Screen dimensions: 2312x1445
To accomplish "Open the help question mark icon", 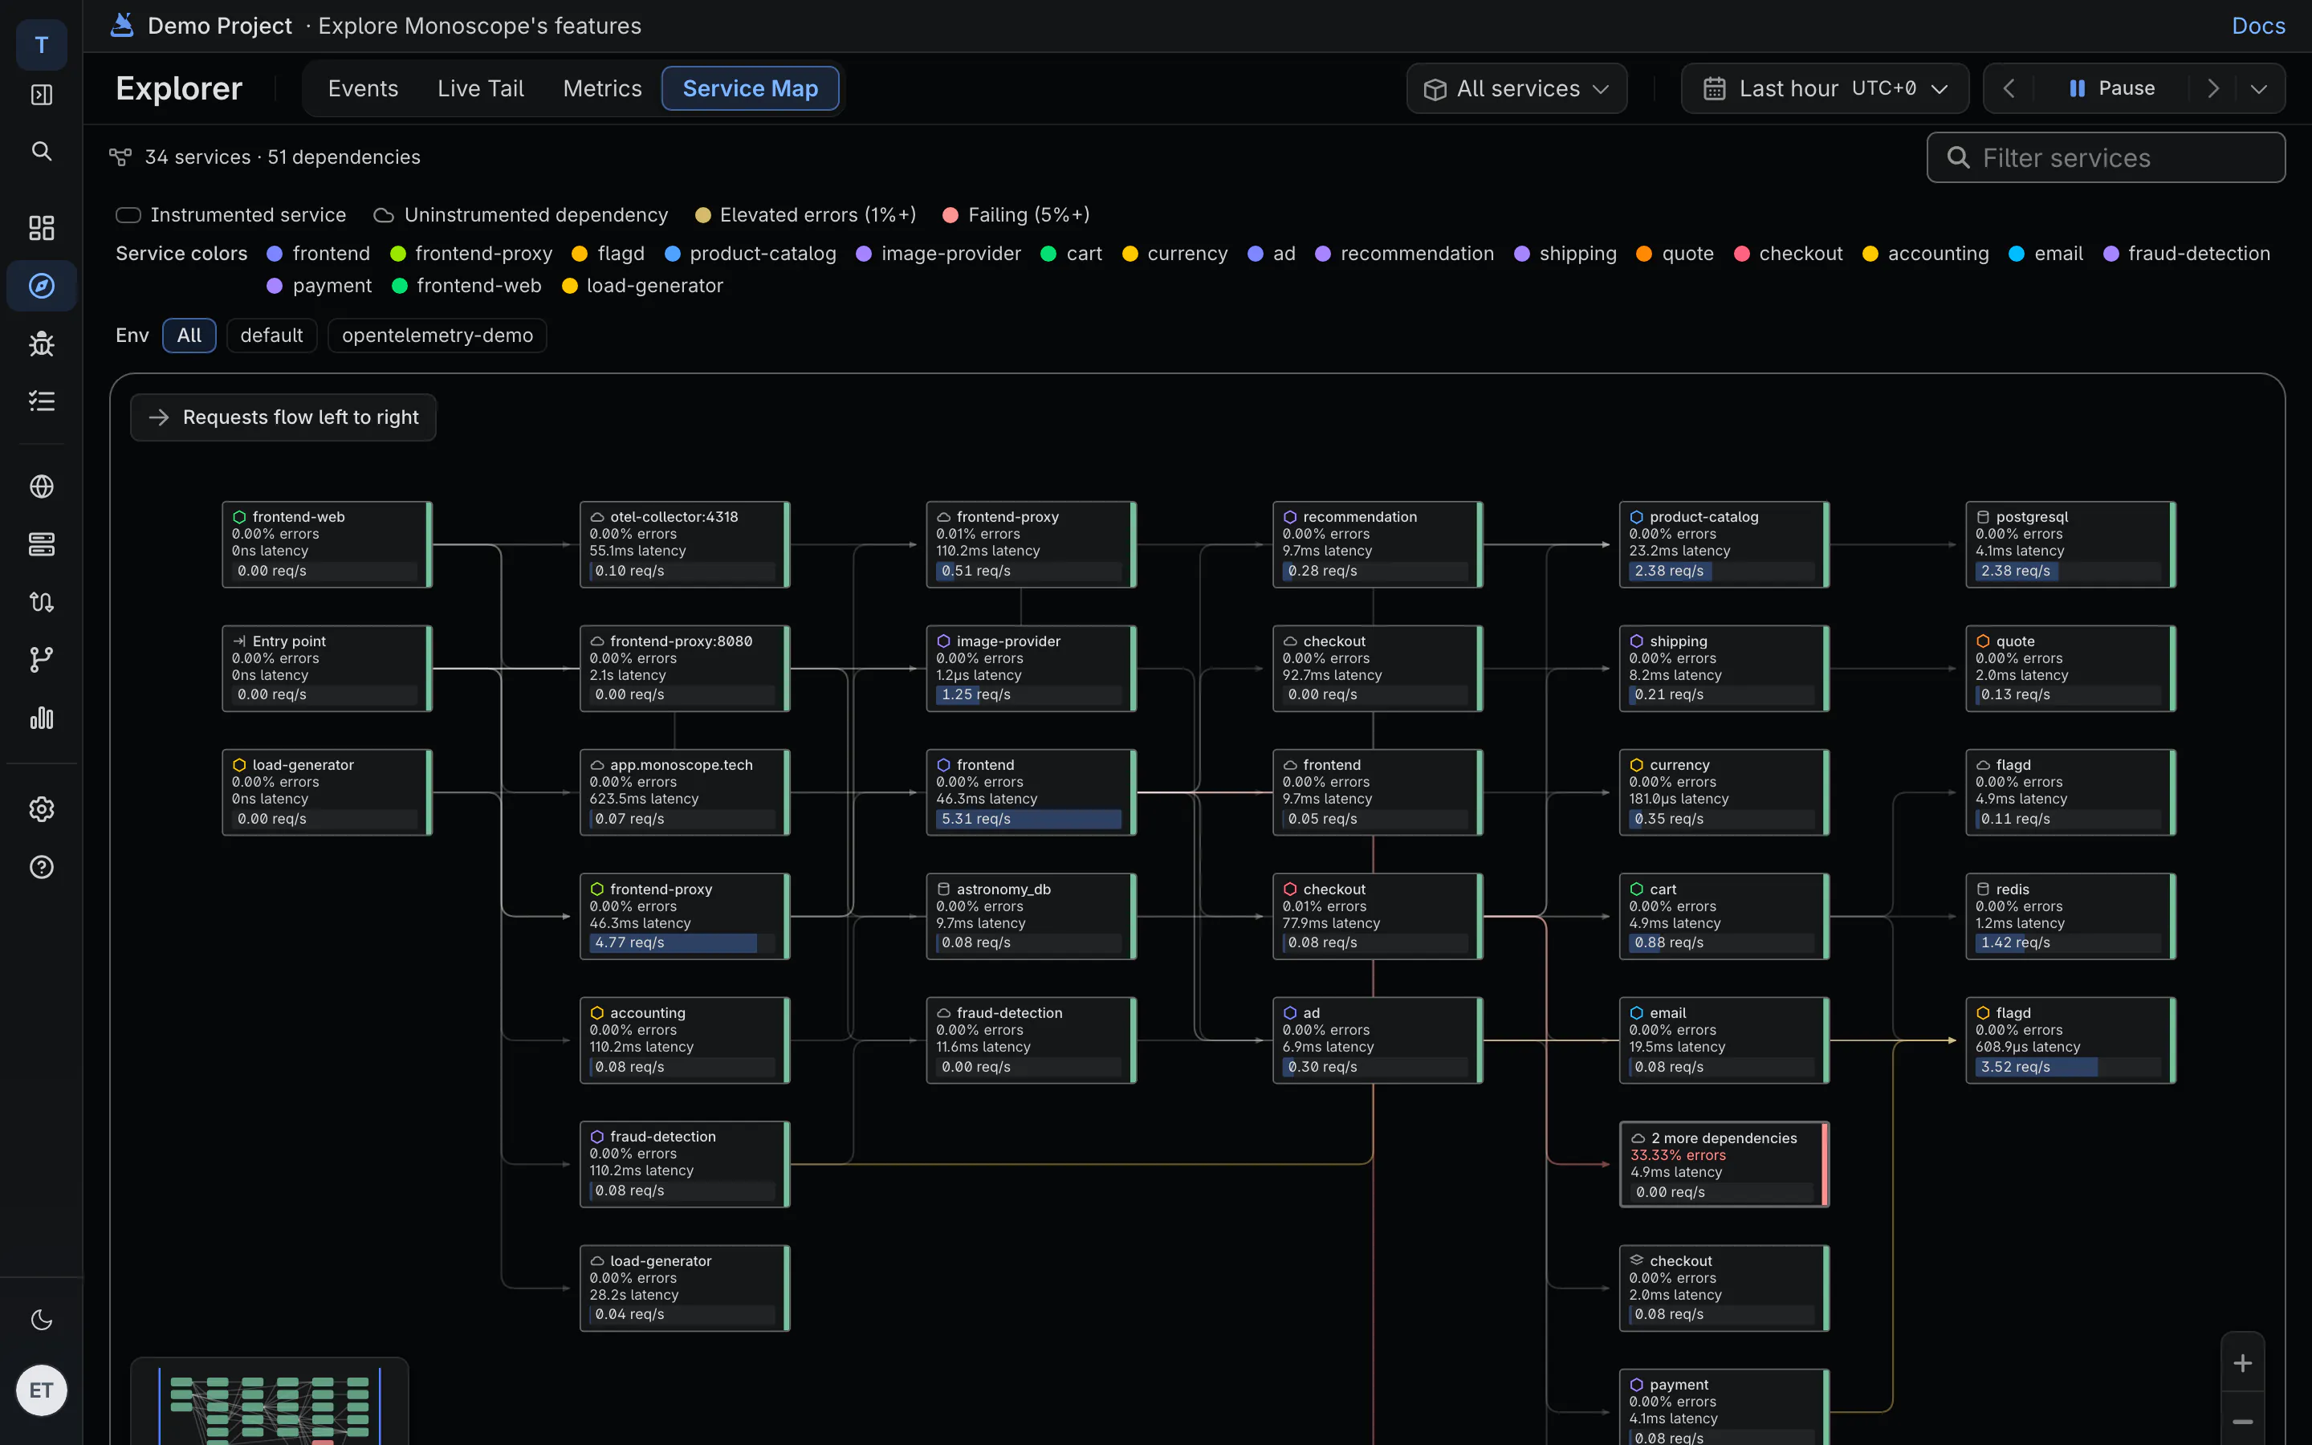I will 41,867.
